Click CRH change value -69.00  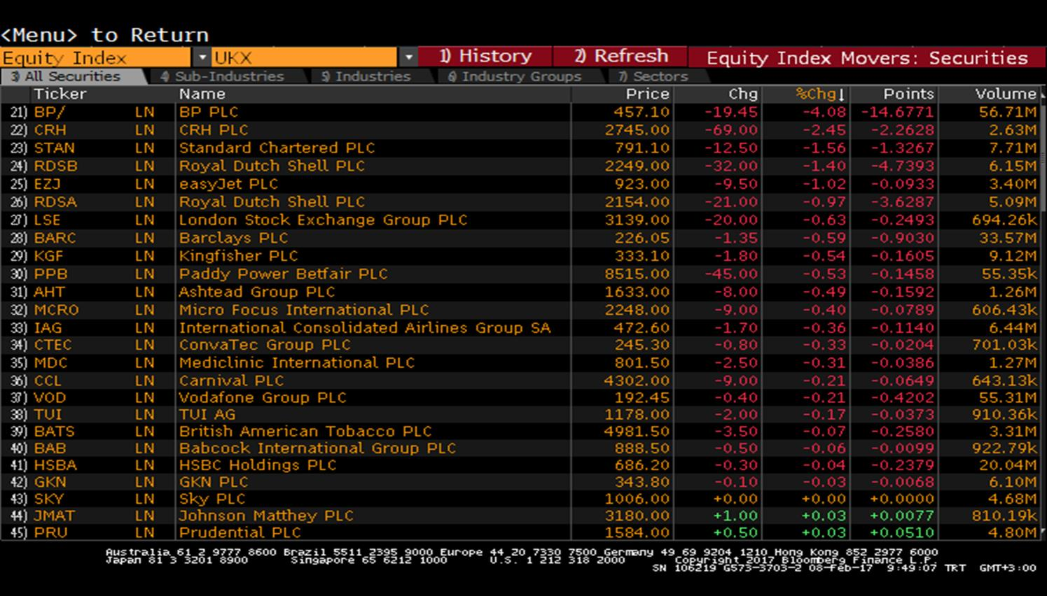730,130
